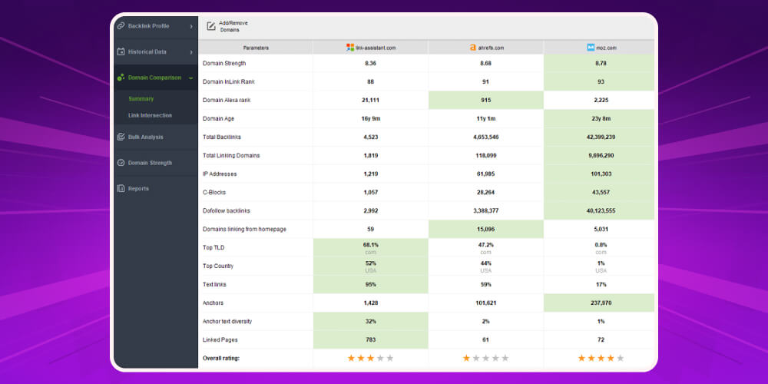Click the 8.36 Domain Strength value
Image resolution: width=768 pixels, height=384 pixels.
click(370, 63)
